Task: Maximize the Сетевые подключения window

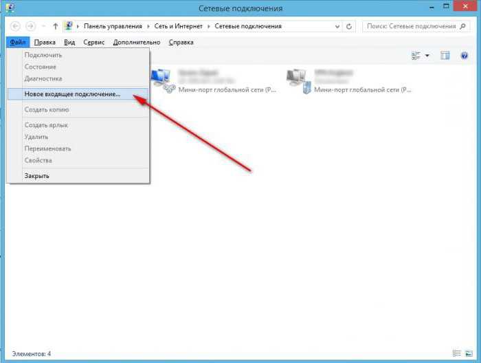Action: pos(446,6)
